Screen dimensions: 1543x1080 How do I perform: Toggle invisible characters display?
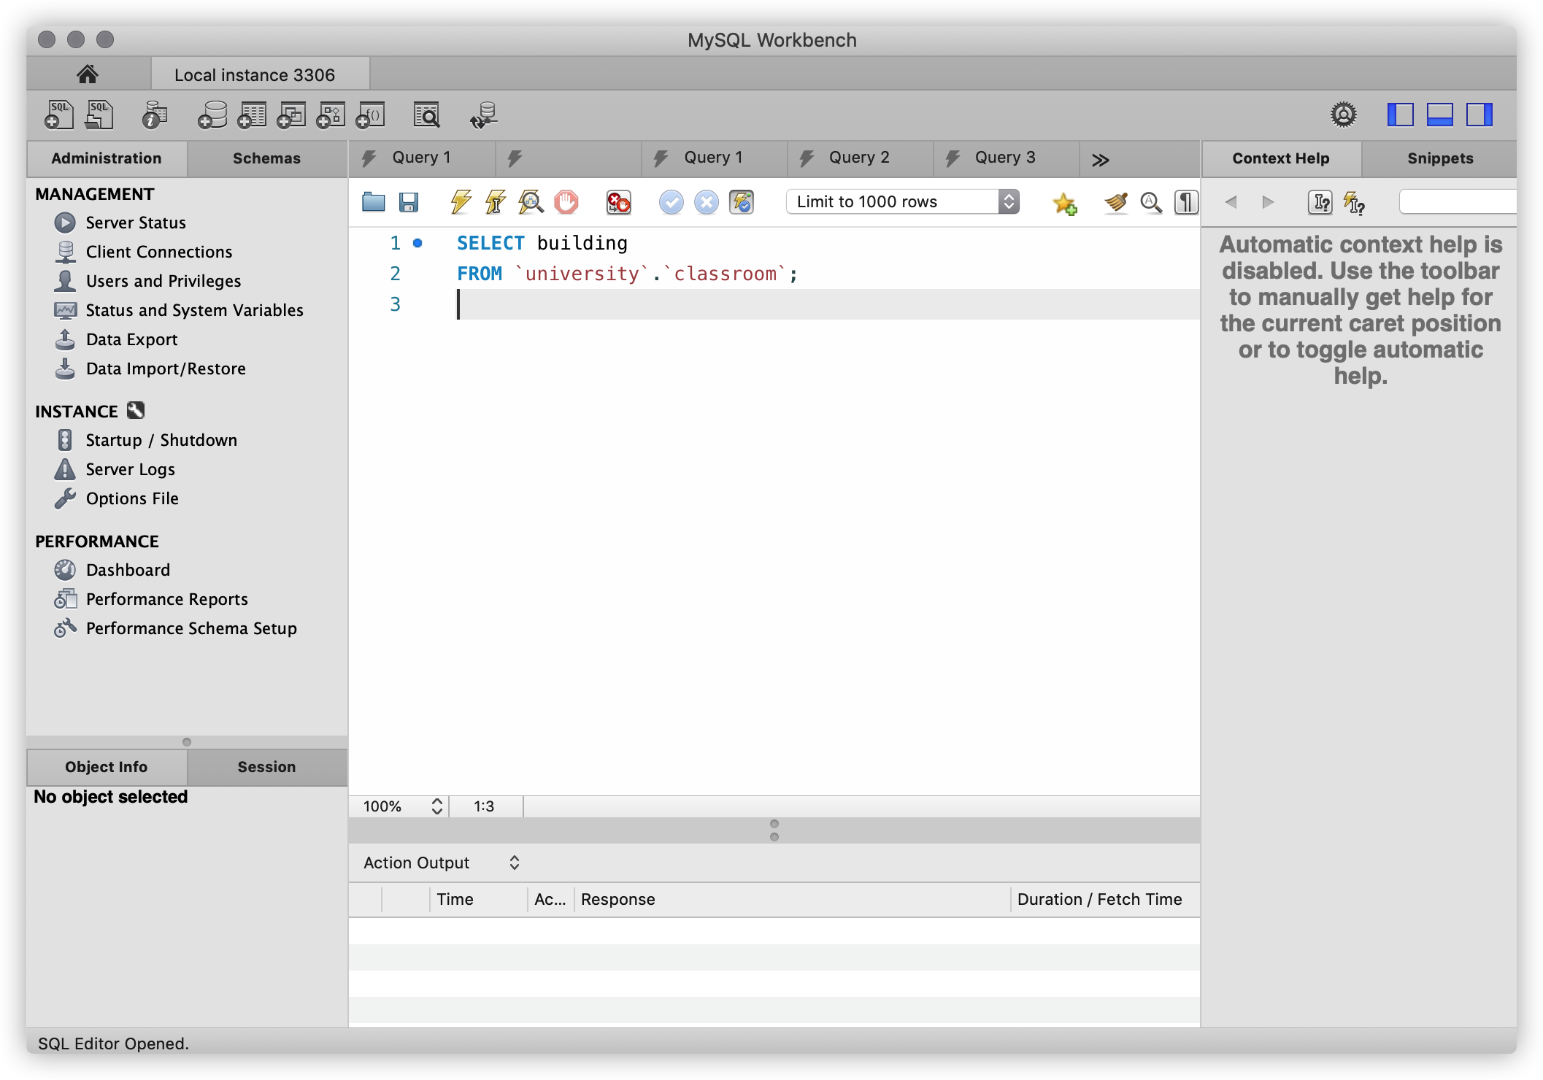(1186, 202)
